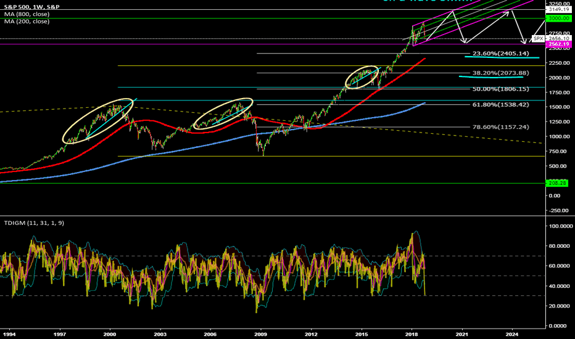Click the SPX 2656.10 last price label
This screenshot has width=575, height=339.
(x=552, y=38)
